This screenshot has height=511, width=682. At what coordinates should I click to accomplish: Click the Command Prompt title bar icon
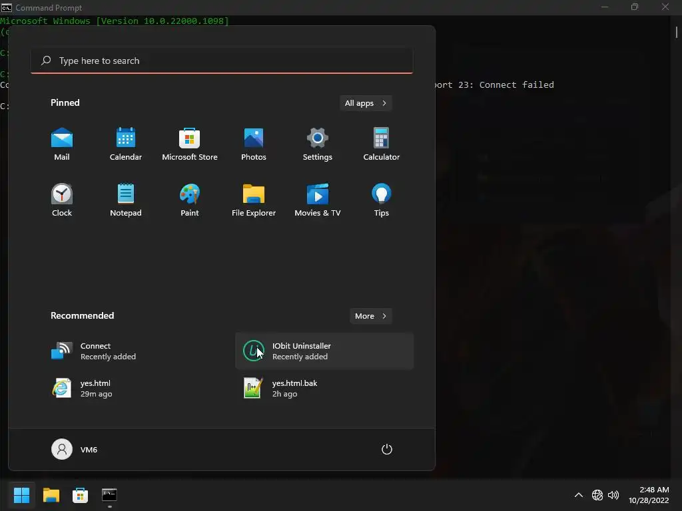(6, 7)
